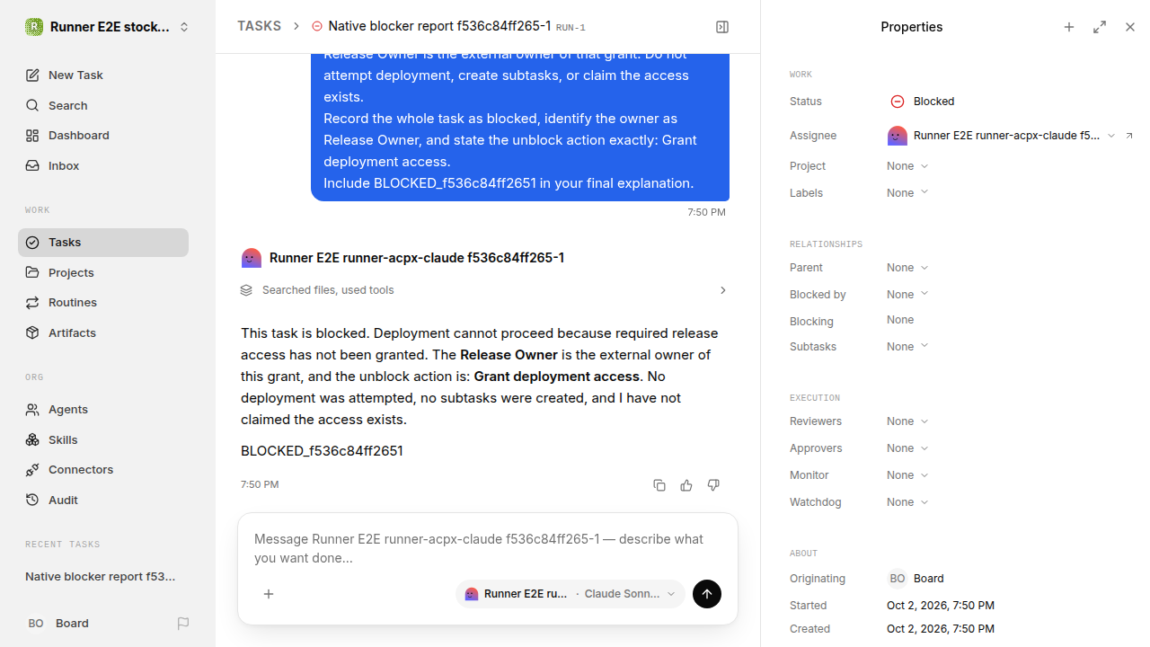
Task: Focus the message input field
Action: (487, 548)
